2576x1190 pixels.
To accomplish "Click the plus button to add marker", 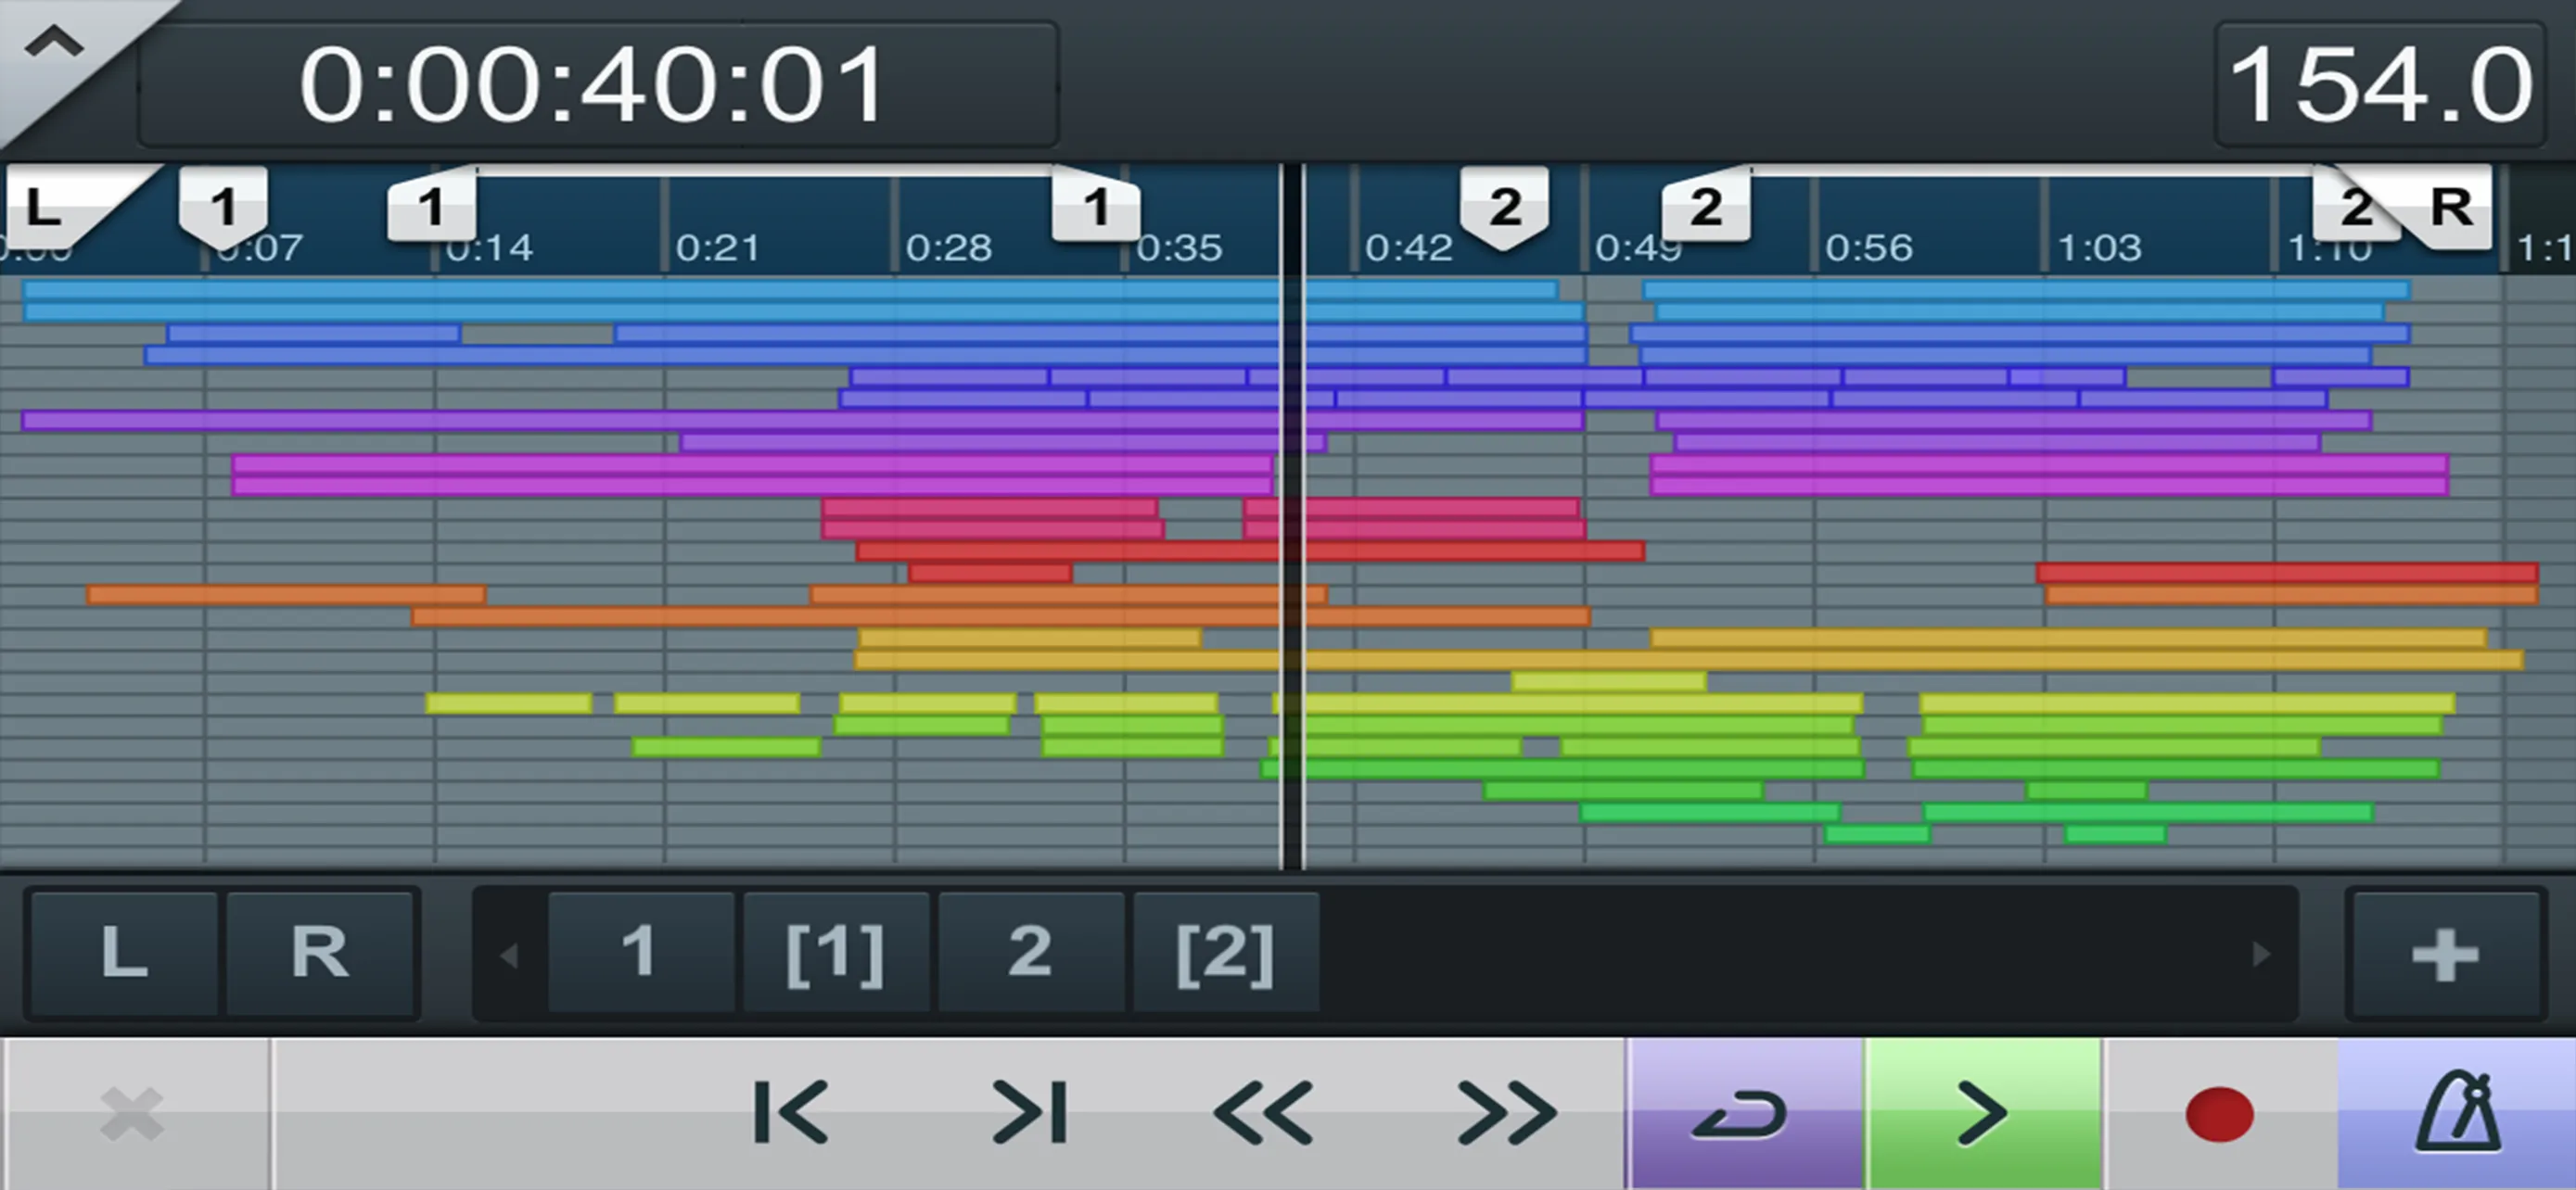I will tap(2444, 955).
